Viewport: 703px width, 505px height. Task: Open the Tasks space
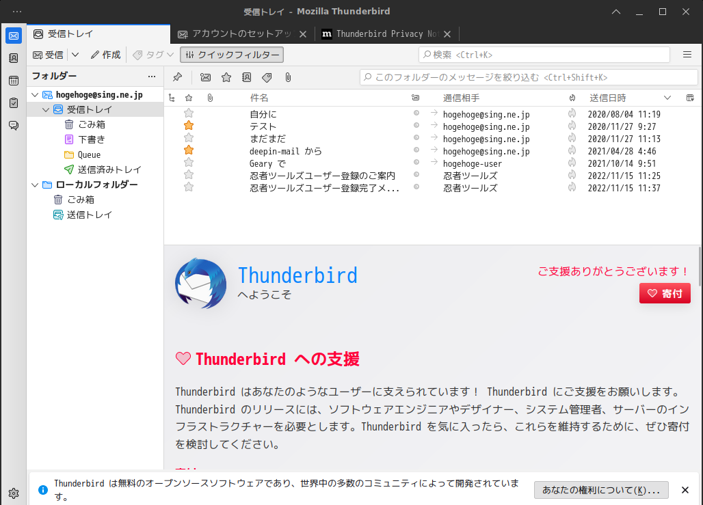(14, 103)
